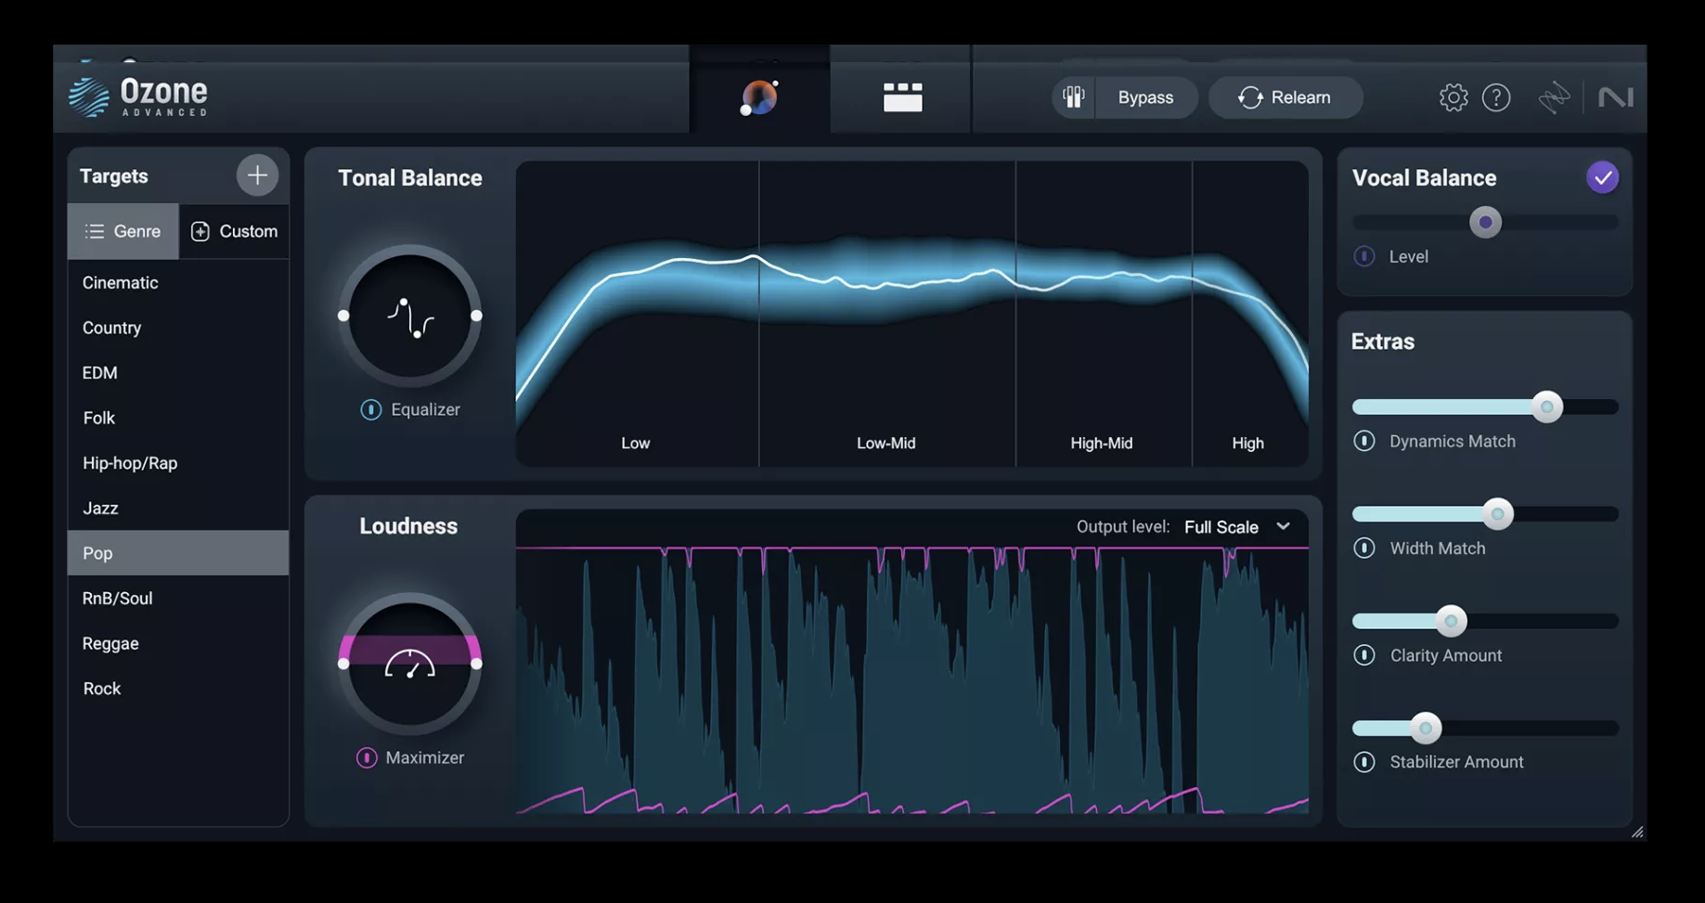Switch to the Genre tab
Viewport: 1705px width, 903px height.
[x=123, y=231]
